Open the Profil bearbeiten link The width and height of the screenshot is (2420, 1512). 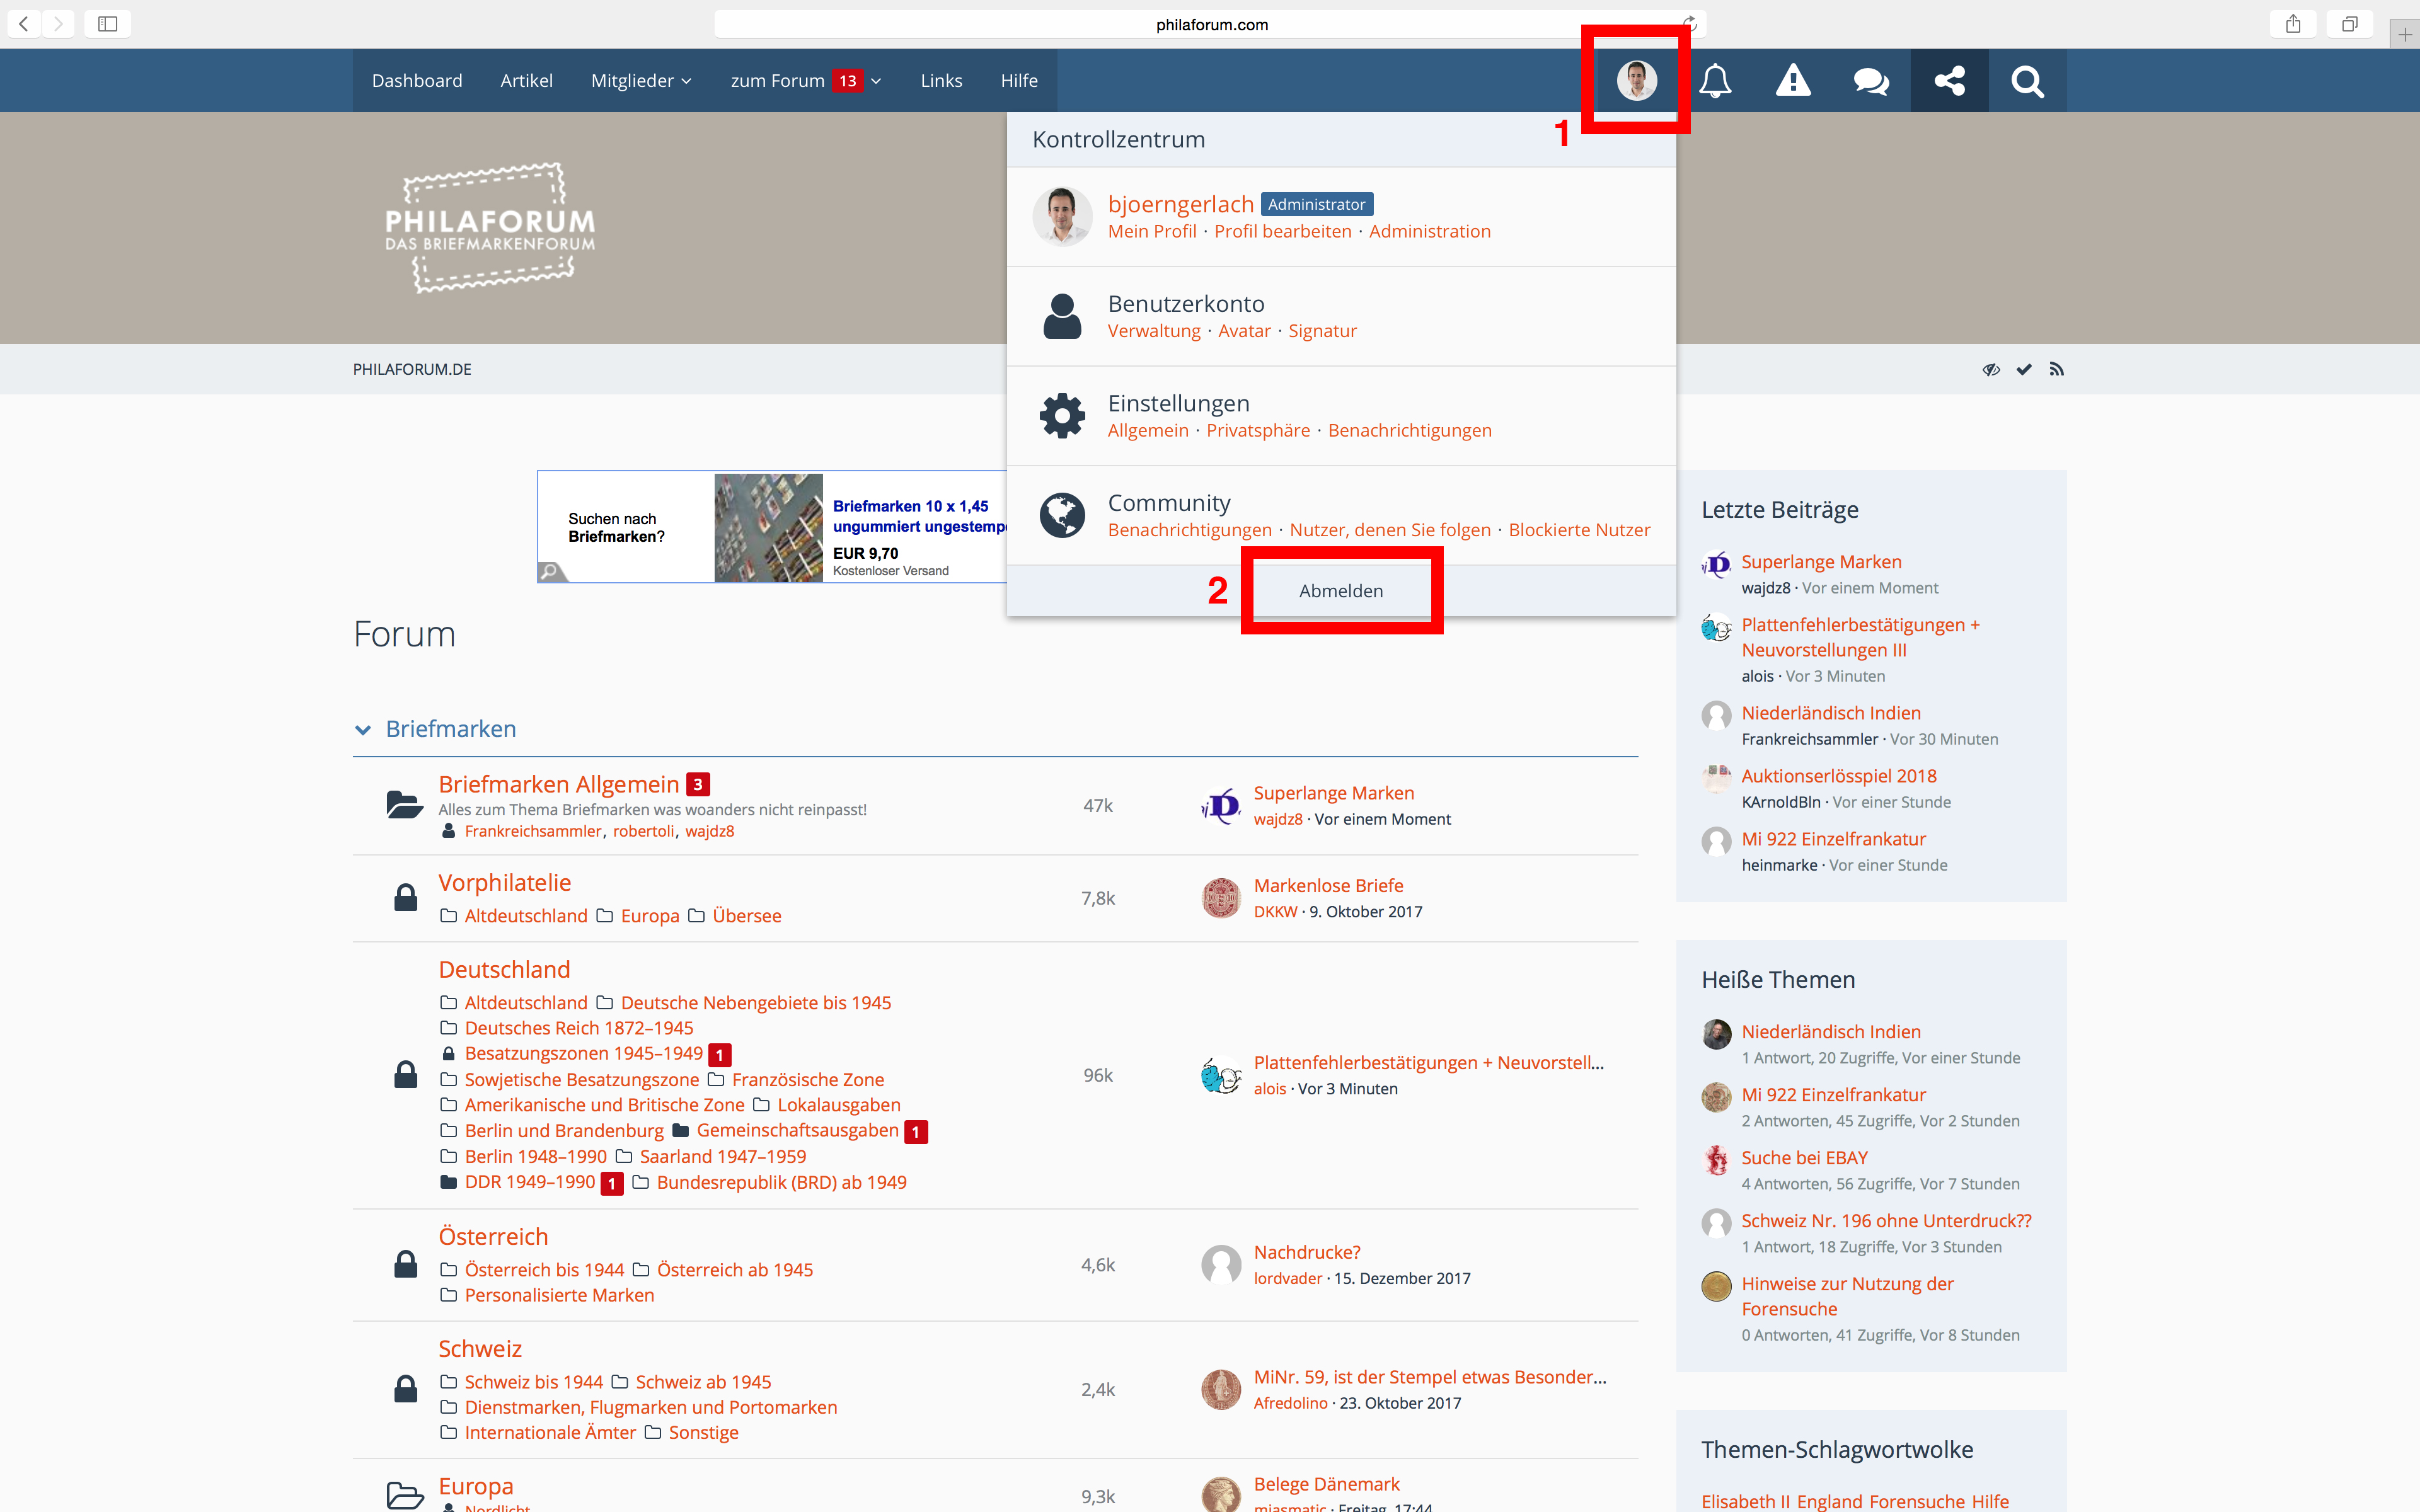point(1282,231)
